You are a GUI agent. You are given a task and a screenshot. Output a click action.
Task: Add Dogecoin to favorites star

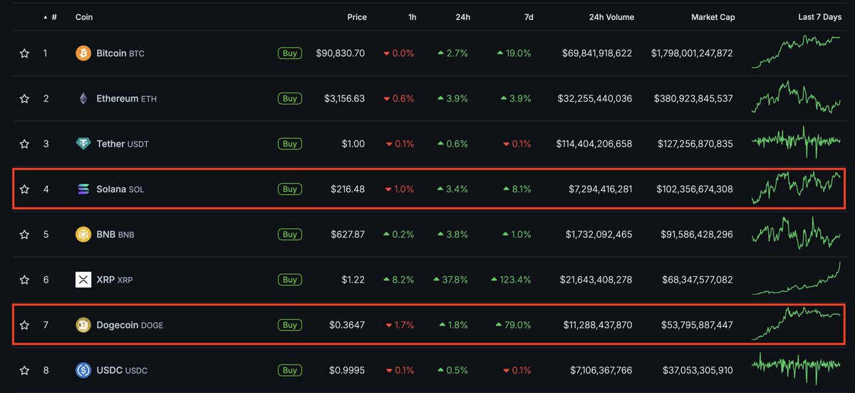[24, 325]
